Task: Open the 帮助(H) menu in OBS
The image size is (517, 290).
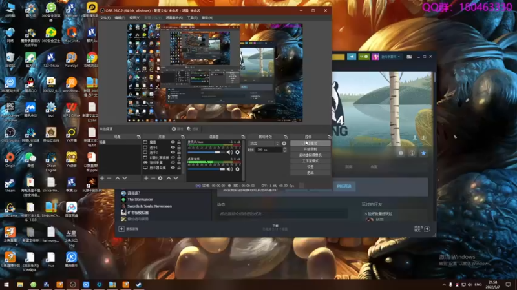Action: coord(207,18)
